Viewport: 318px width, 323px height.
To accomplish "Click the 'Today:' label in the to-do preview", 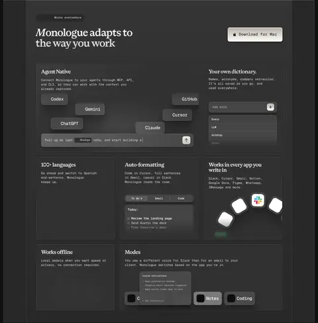I will pos(132,210).
